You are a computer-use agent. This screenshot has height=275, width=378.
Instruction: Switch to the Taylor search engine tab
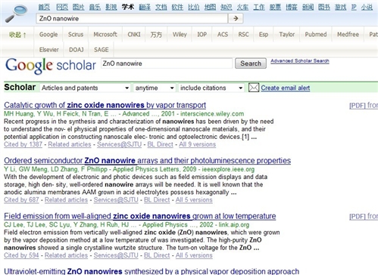pos(287,35)
